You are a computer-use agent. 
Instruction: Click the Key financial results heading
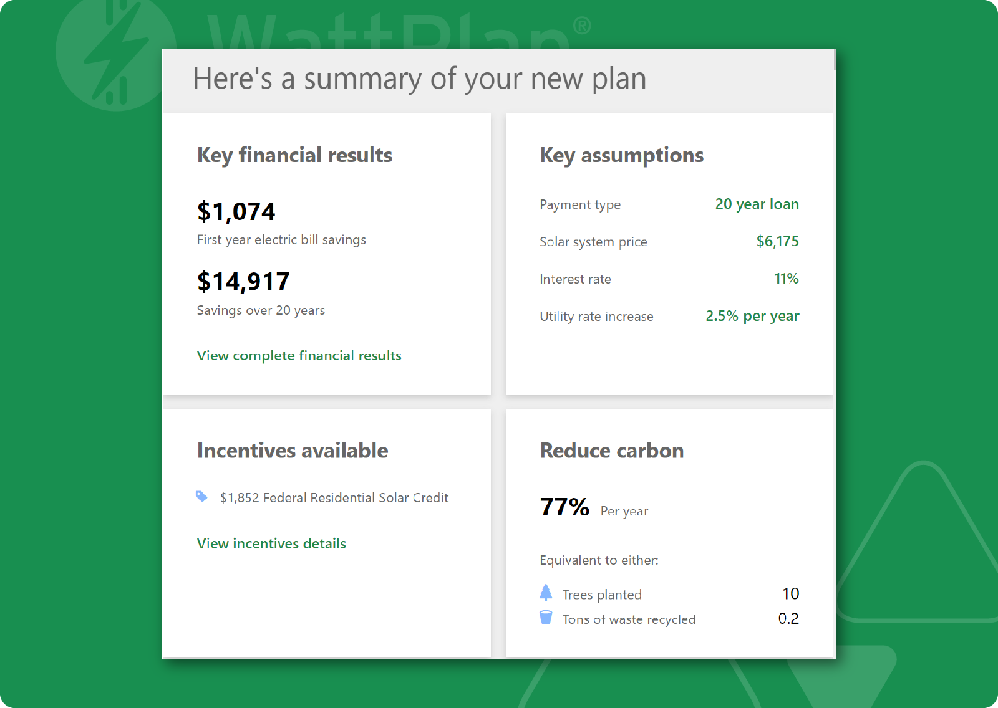point(294,155)
